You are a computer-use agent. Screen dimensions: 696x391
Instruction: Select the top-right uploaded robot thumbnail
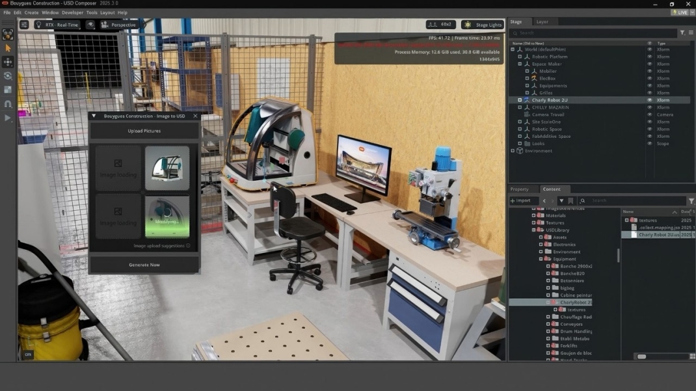[x=167, y=168]
